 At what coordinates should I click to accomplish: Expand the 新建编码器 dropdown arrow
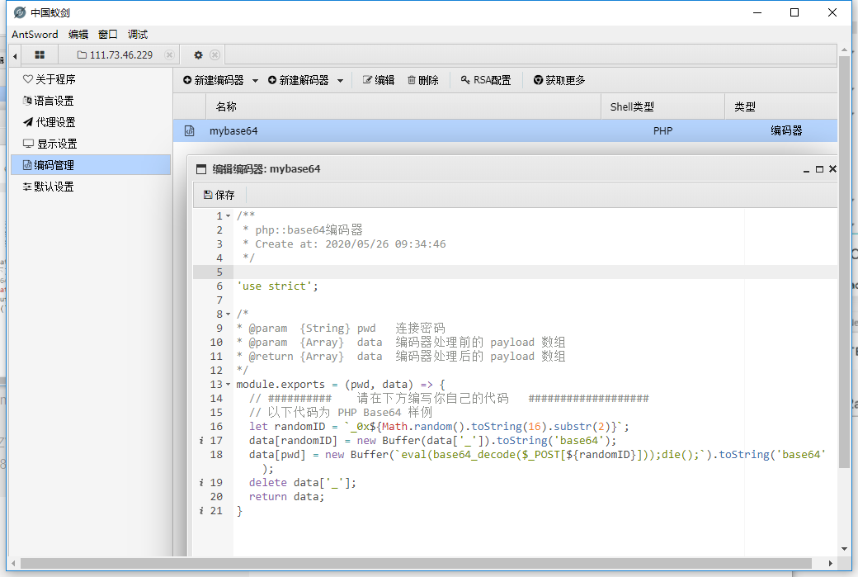coord(255,80)
